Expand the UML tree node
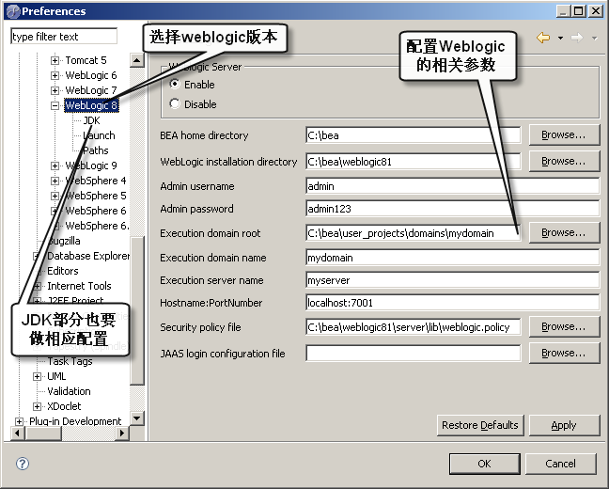609x489 pixels. pos(38,376)
